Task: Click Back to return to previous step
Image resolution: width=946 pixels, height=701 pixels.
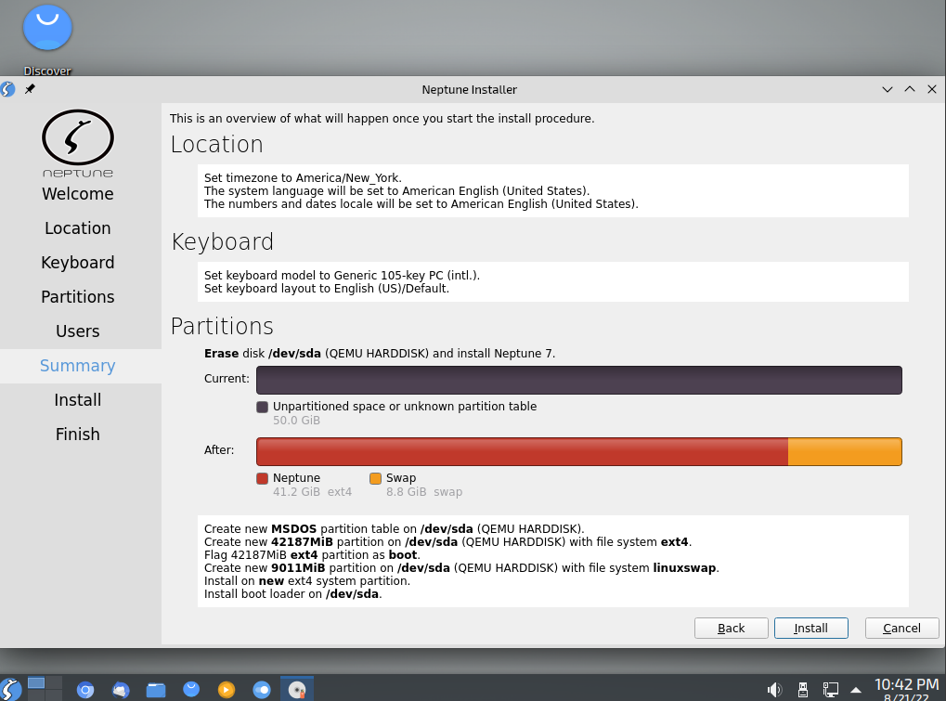Action: [731, 628]
